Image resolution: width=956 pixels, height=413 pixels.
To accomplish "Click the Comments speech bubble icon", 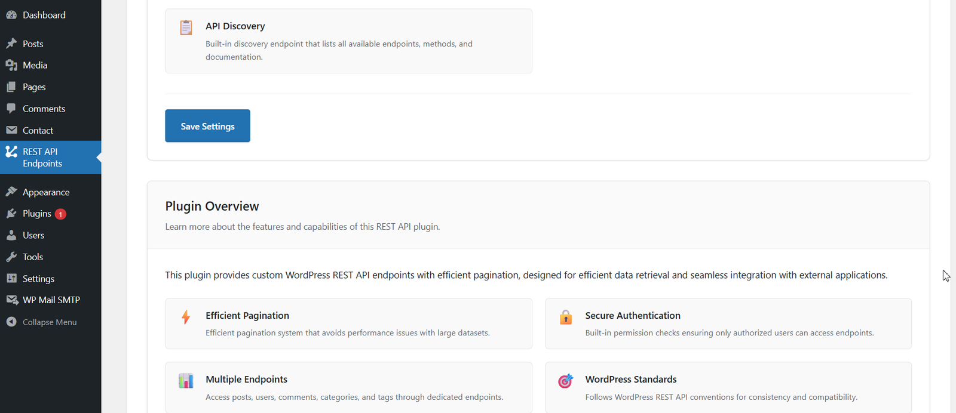I will [11, 109].
